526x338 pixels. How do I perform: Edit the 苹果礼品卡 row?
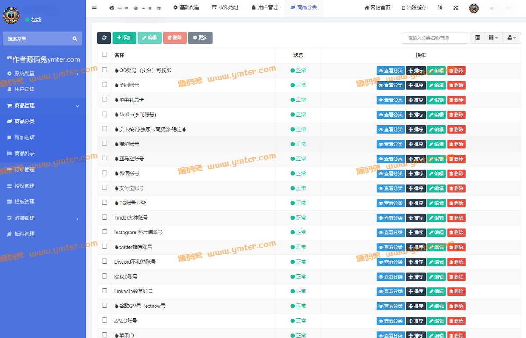(x=436, y=100)
